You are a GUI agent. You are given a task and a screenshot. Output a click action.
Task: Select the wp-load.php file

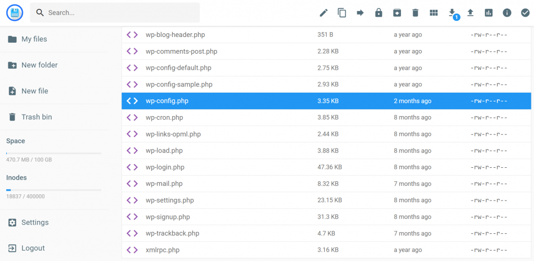tap(326, 151)
